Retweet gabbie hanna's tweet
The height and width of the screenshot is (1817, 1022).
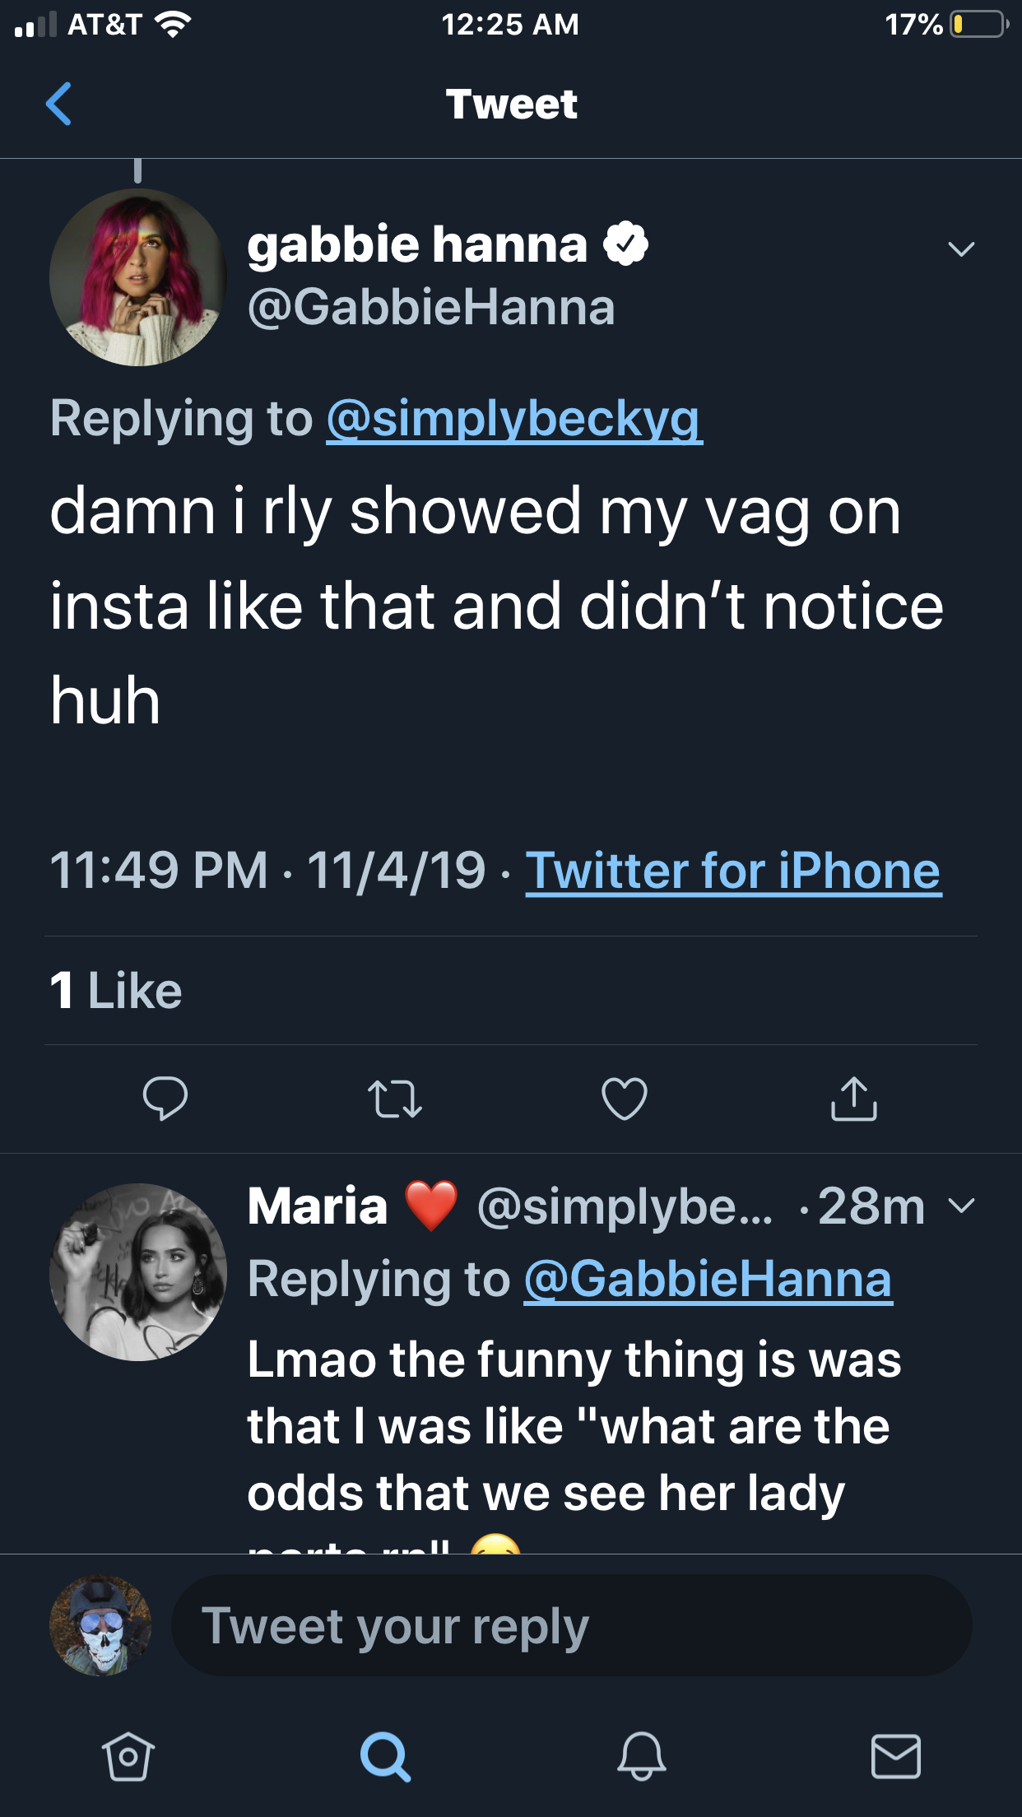point(394,1099)
